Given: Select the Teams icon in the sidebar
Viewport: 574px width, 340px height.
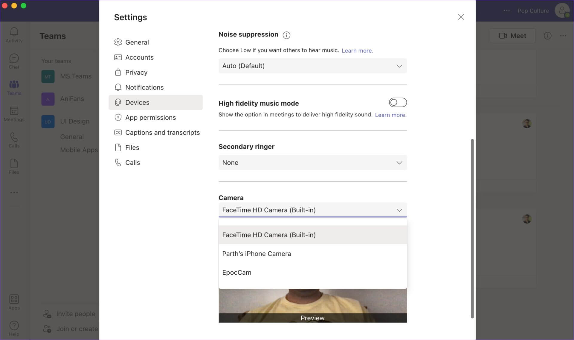Looking at the screenshot, I should coord(14,87).
